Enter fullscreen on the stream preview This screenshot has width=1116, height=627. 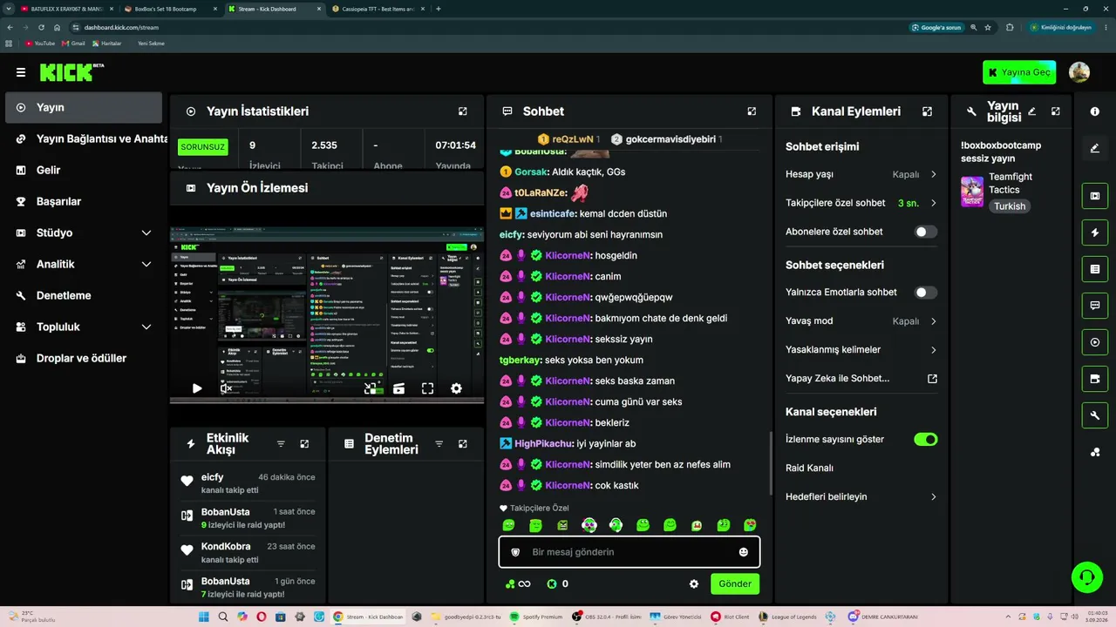[427, 388]
